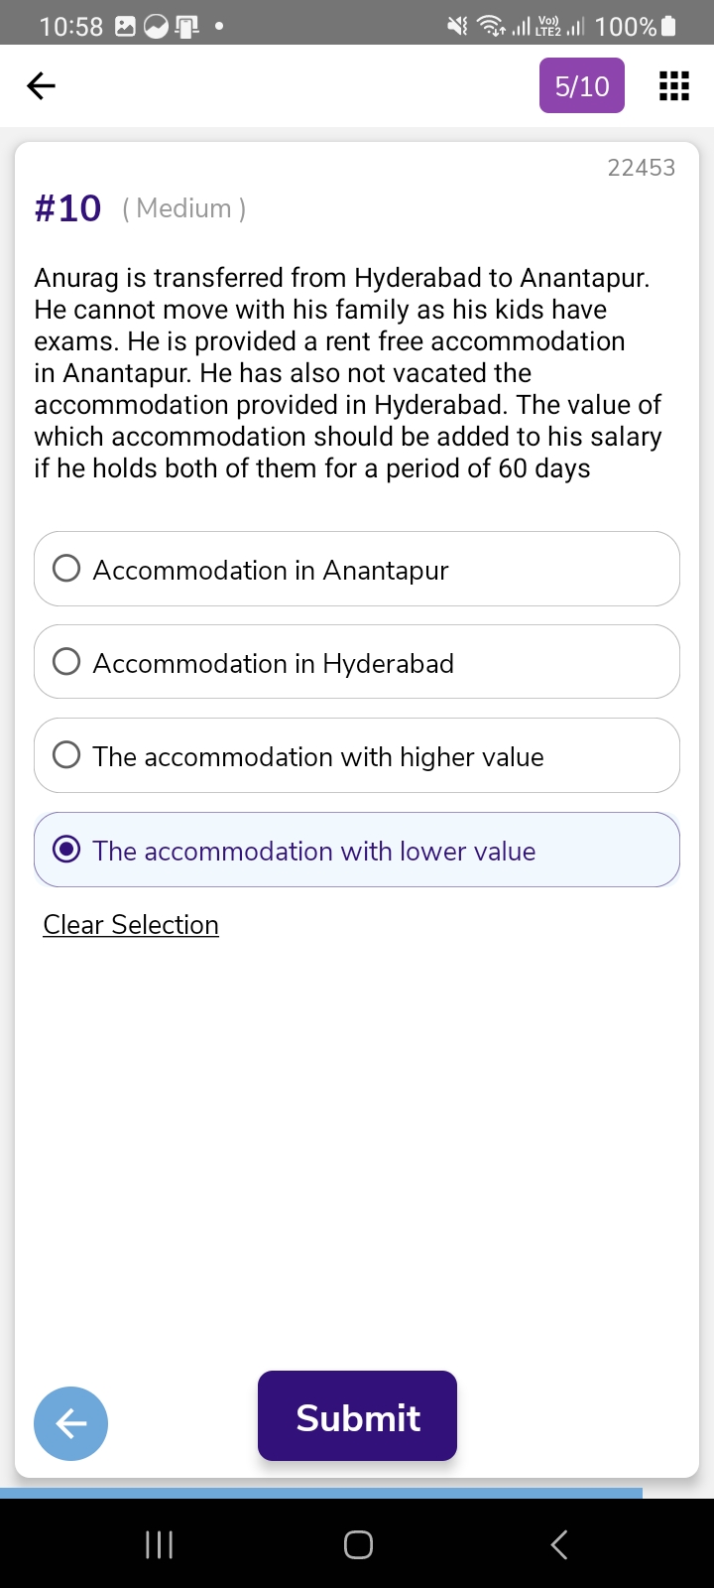Tap the quiz progress bar at bottom
Screen dimensions: 714x1588
pyautogui.click(x=321, y=1492)
